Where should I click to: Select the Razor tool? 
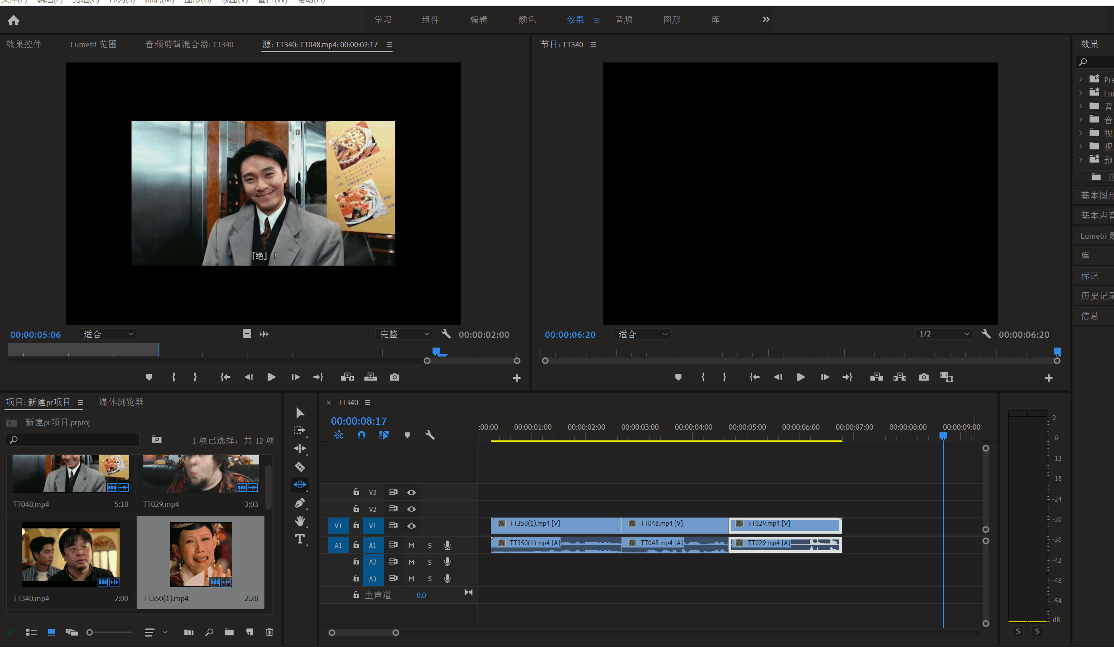pos(300,467)
